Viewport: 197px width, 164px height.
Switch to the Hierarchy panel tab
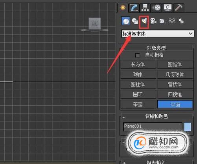145,7
